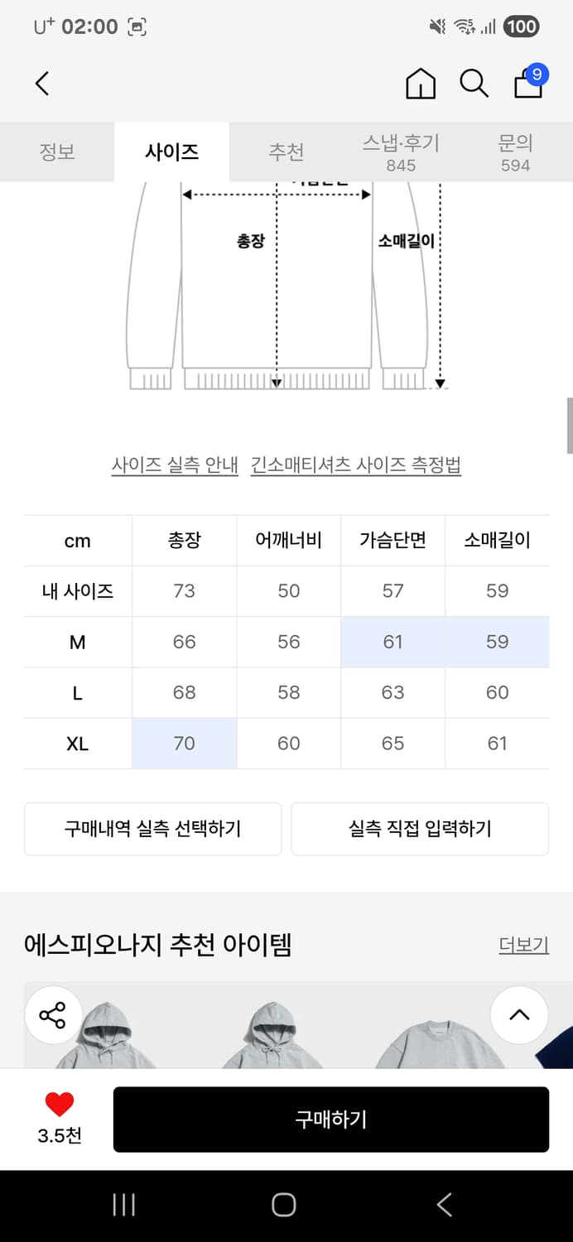Image resolution: width=573 pixels, height=1242 pixels.
Task: Open the 문의 tab
Action: (515, 152)
